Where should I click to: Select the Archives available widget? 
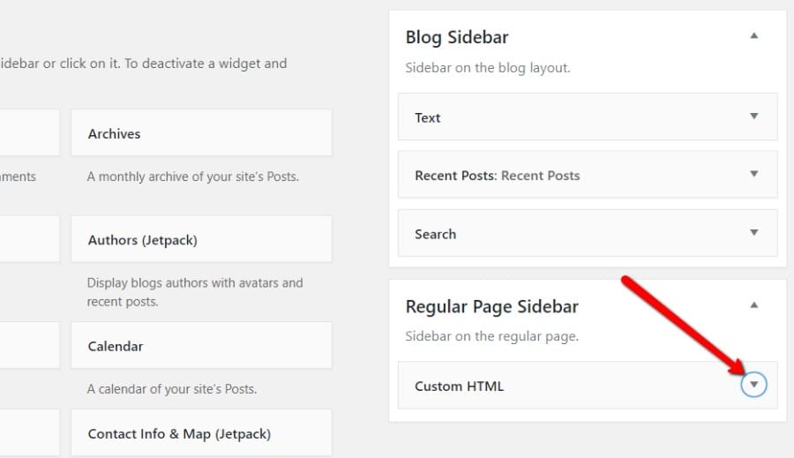[114, 134]
